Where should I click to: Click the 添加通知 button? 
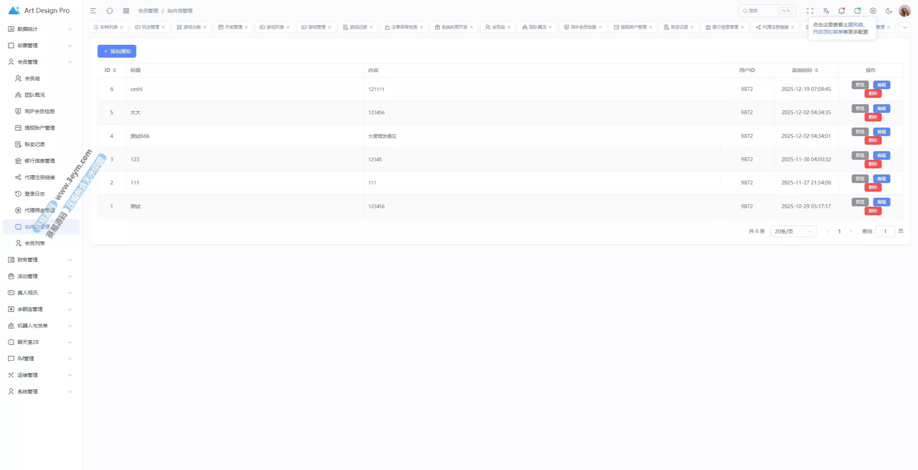[x=117, y=51]
